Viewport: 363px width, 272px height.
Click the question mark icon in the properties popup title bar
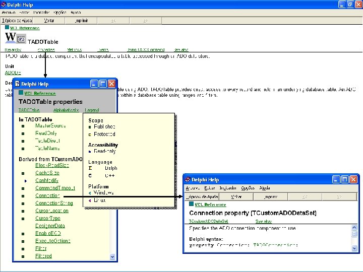pos(17,84)
